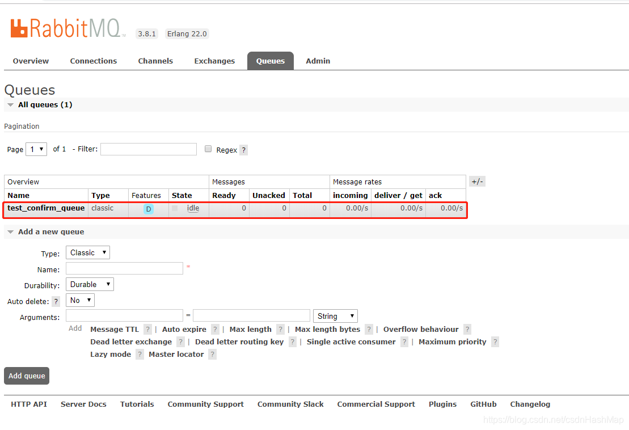Go to the Connections tab
This screenshot has width=629, height=430.
[x=94, y=61]
